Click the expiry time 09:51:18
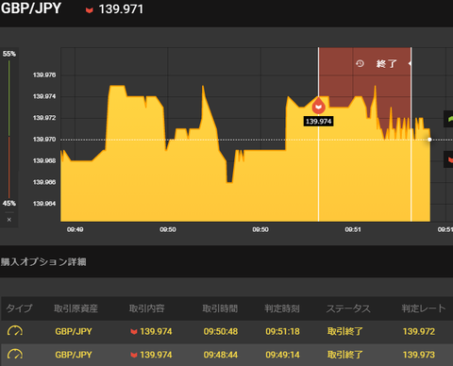Viewport: 453px width, 366px height. (x=282, y=331)
